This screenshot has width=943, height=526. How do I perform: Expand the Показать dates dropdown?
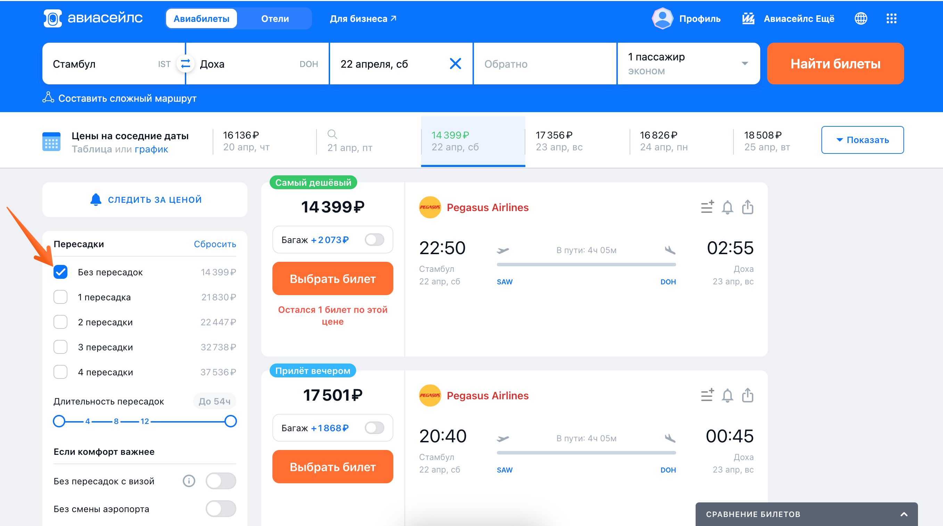tap(862, 140)
